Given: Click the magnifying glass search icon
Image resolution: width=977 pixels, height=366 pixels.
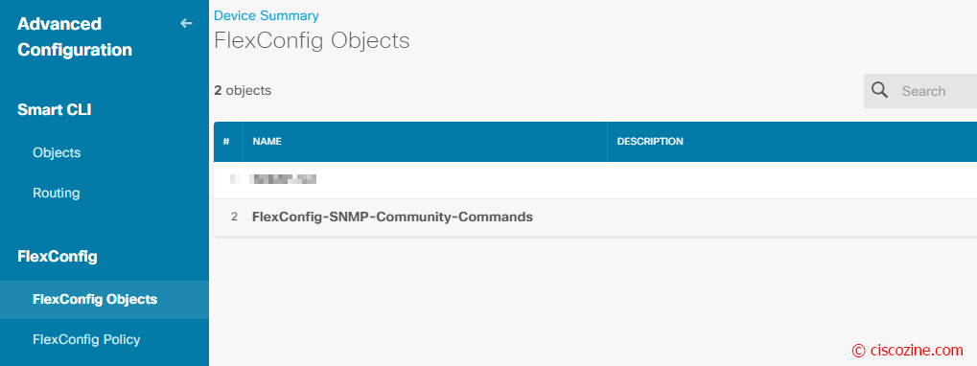Looking at the screenshot, I should point(880,90).
